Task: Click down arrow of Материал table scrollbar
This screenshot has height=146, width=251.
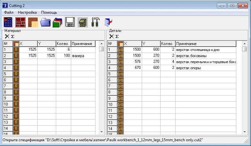Action: click(102, 132)
